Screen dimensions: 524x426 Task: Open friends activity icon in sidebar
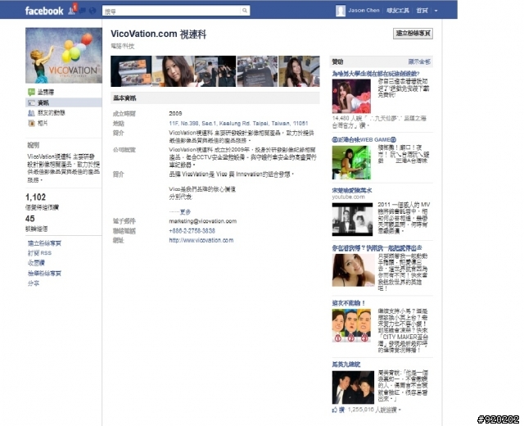[x=31, y=113]
